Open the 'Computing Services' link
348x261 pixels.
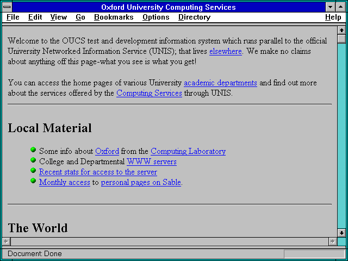(x=149, y=93)
